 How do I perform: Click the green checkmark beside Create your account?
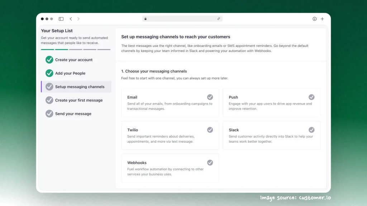pos(49,60)
